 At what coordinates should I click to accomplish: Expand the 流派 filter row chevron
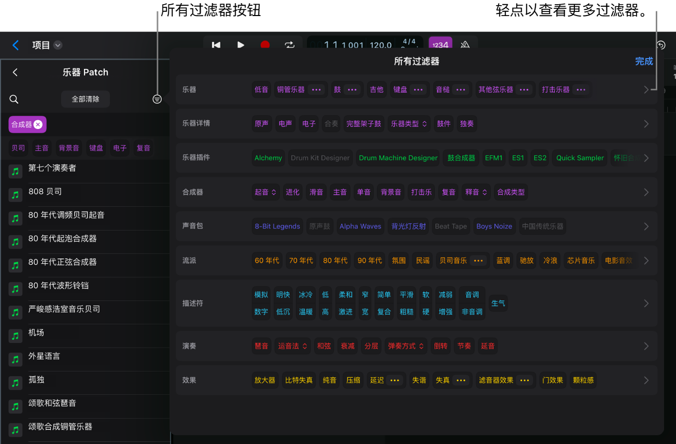(646, 261)
